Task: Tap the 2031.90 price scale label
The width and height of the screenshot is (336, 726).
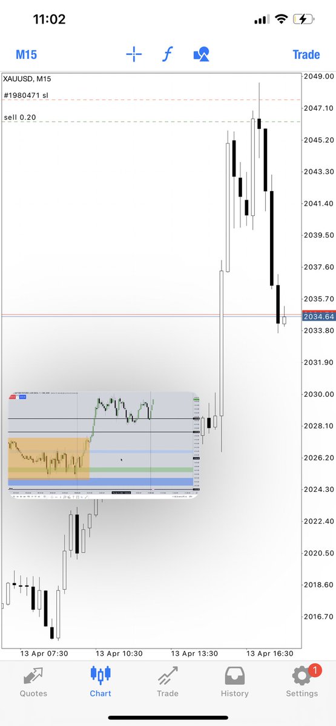Action: [x=320, y=362]
